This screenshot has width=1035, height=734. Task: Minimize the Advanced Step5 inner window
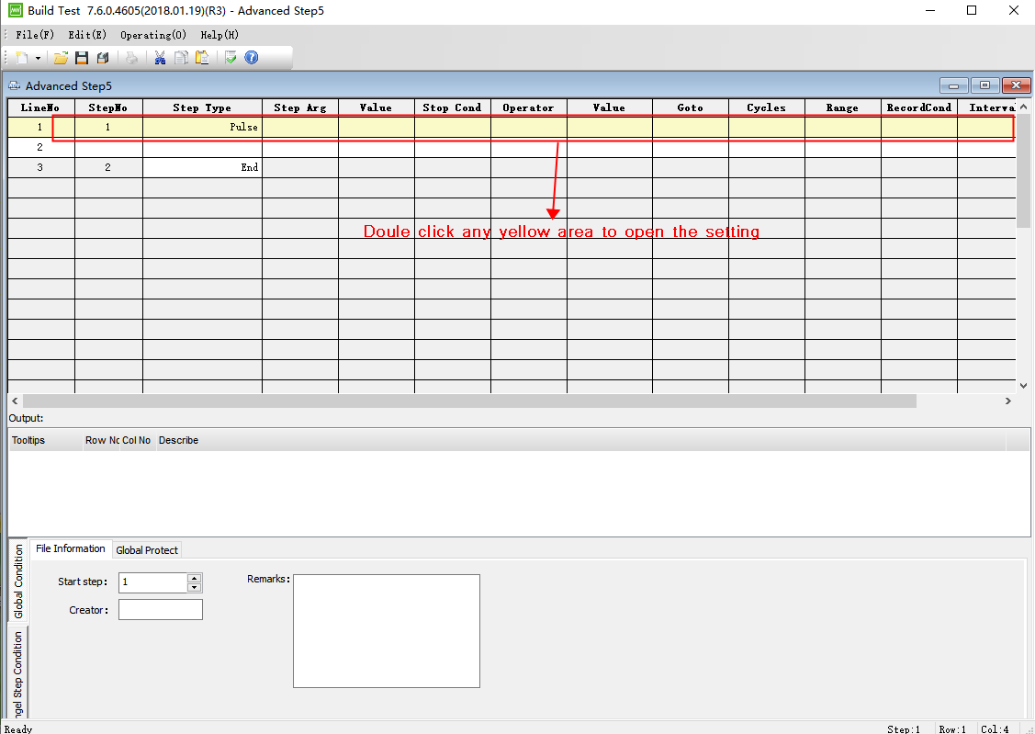pyautogui.click(x=954, y=85)
